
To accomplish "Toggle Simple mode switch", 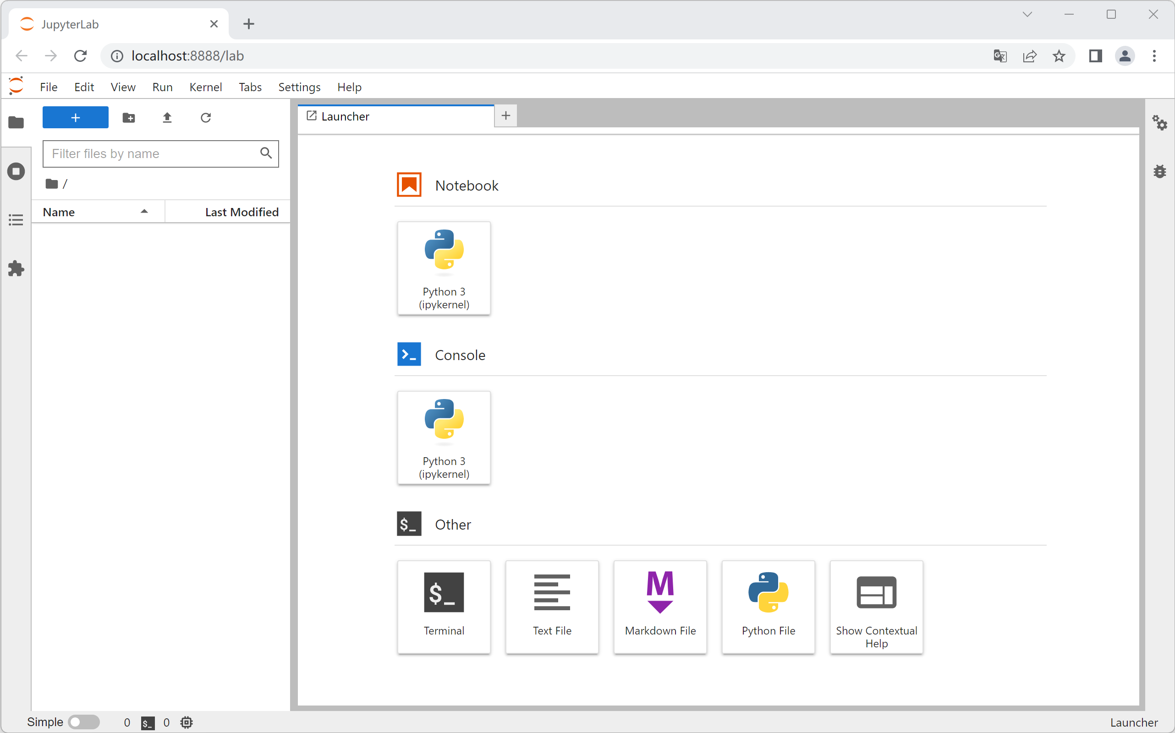I will pyautogui.click(x=83, y=722).
